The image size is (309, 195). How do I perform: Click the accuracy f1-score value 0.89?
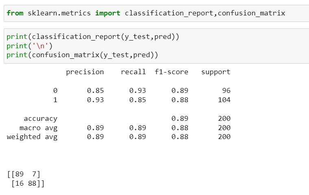click(x=180, y=118)
